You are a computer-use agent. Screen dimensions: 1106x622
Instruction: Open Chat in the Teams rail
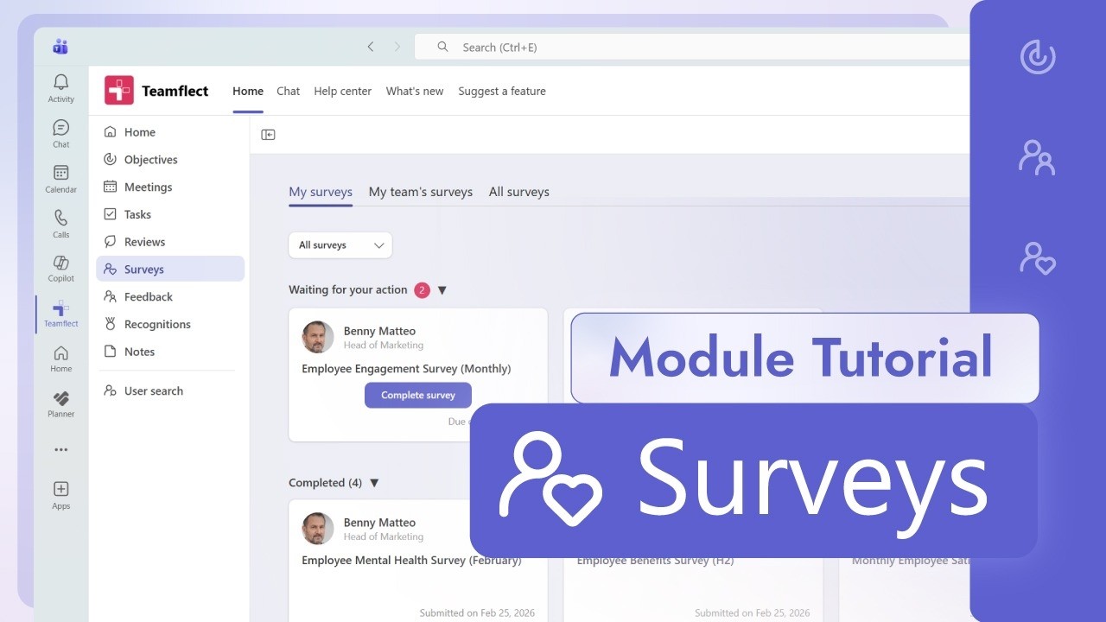tap(60, 133)
